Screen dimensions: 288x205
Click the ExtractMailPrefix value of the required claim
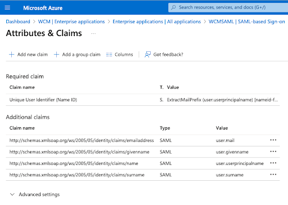tap(222, 100)
